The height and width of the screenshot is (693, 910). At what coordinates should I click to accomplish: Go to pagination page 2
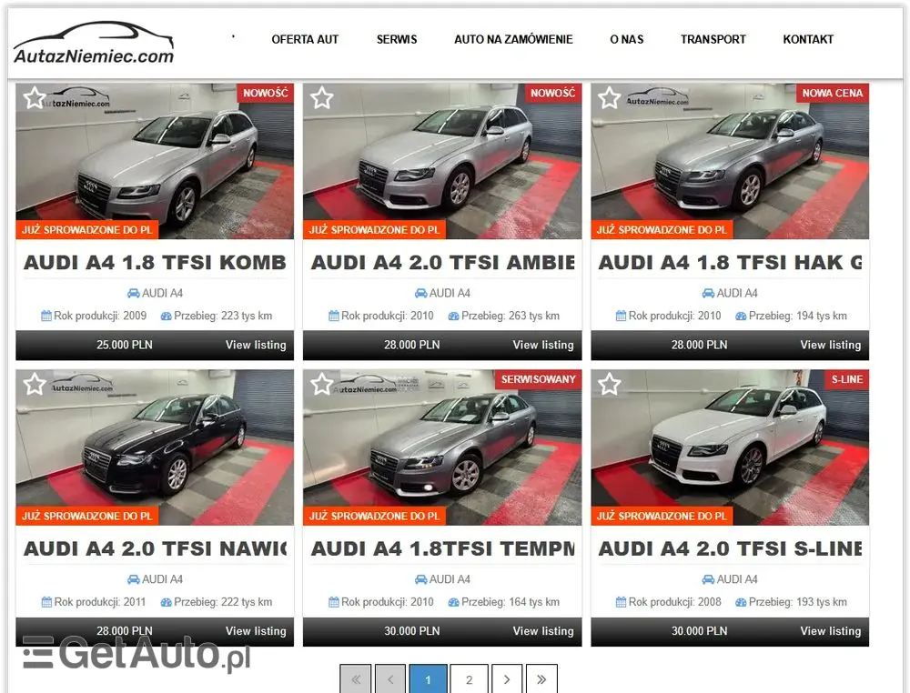pos(469,679)
